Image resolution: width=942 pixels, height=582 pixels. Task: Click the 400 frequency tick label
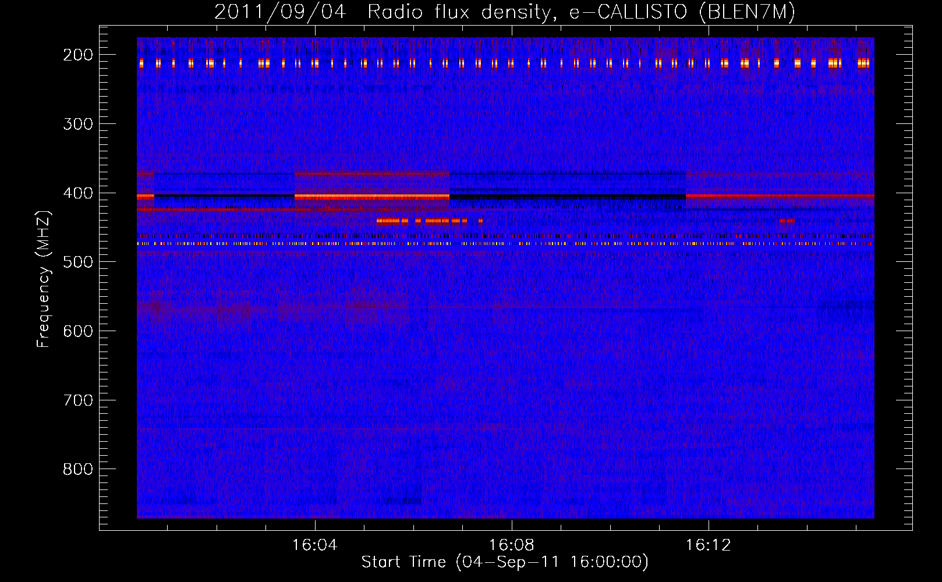[78, 193]
